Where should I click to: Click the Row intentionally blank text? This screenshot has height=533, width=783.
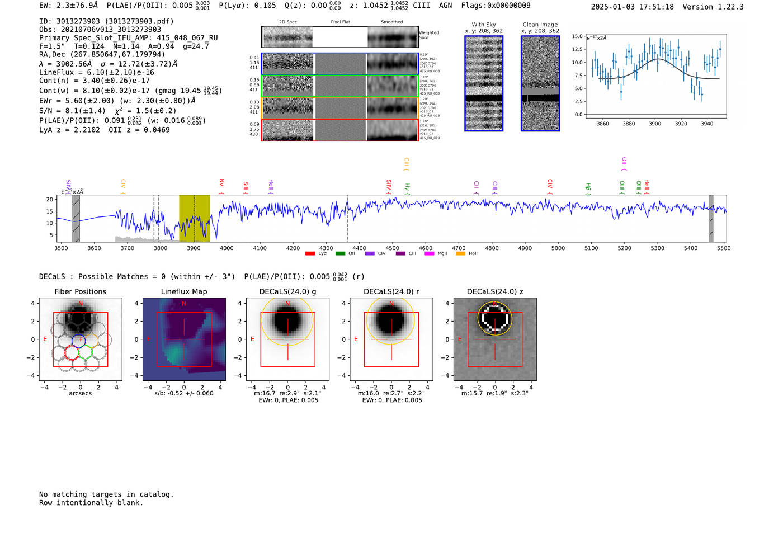[91, 503]
